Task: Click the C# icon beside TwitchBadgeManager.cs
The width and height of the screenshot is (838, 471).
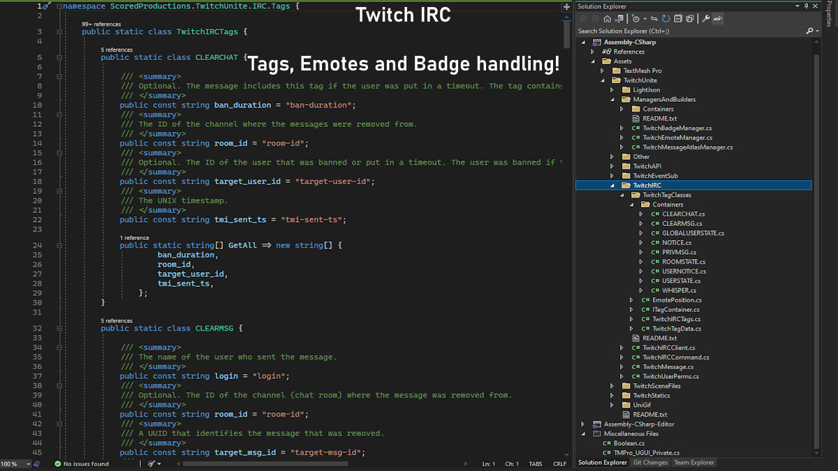Action: click(x=636, y=128)
